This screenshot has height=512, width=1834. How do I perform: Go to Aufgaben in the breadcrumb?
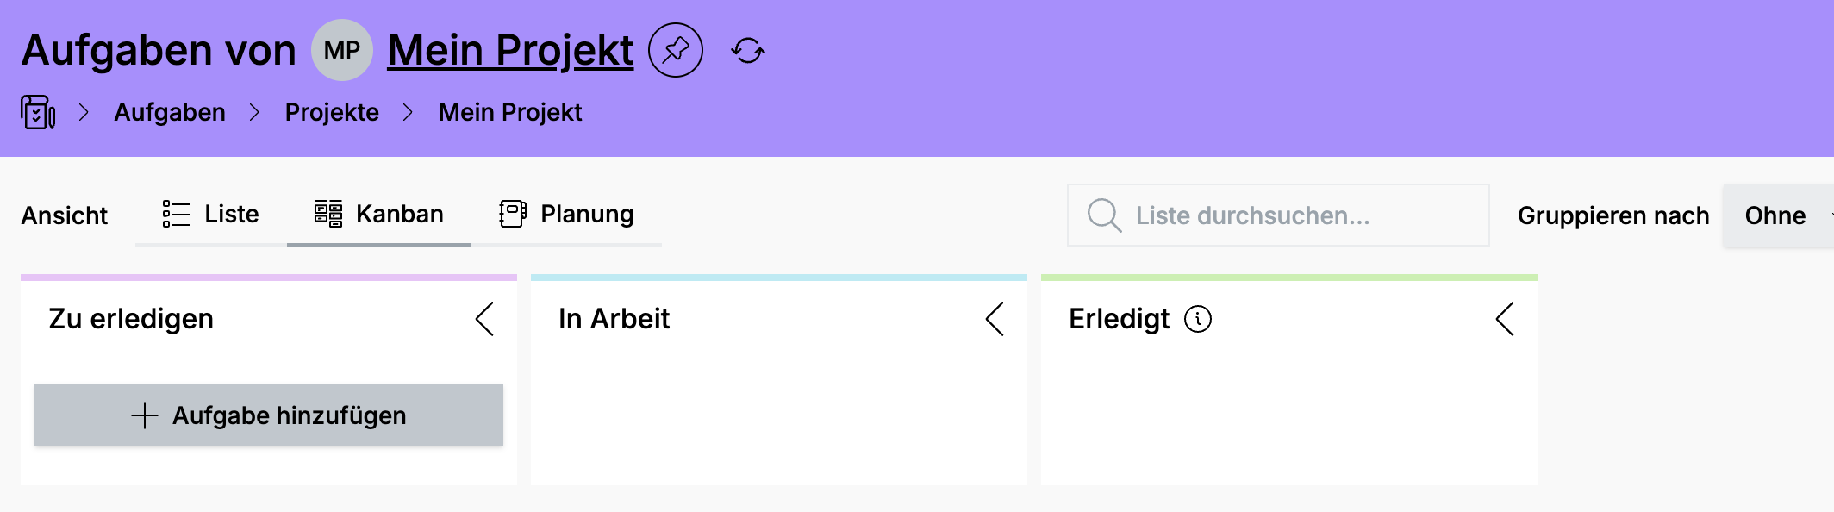point(170,112)
